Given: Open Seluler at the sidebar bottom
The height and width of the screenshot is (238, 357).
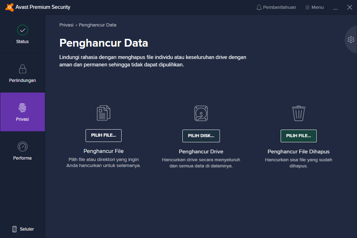Looking at the screenshot, I should point(23,229).
